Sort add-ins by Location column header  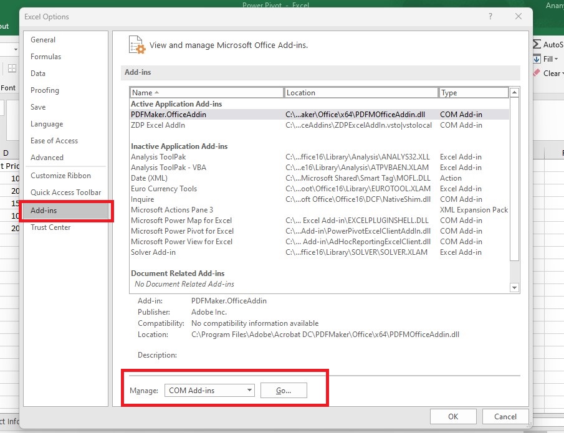tap(361, 93)
